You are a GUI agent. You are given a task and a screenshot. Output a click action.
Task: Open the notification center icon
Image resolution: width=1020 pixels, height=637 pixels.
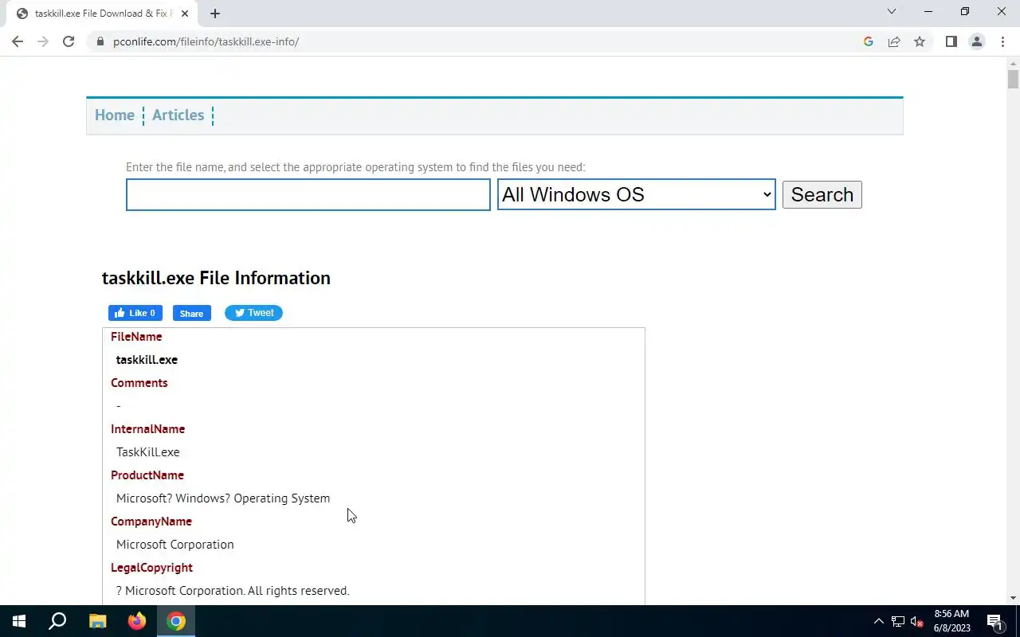(995, 621)
